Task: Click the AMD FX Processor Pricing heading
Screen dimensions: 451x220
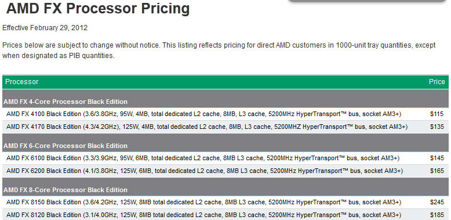Action: pyautogui.click(x=98, y=9)
